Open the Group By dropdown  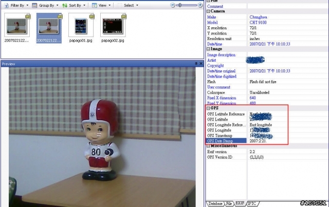click(45, 6)
